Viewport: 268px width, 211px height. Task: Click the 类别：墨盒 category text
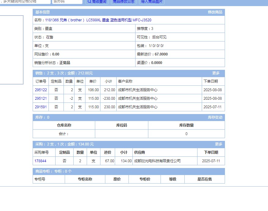43,29
